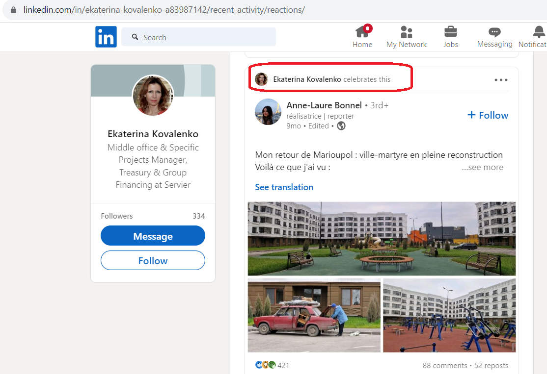
Task: Click the search magnifier icon
Action: [x=135, y=37]
